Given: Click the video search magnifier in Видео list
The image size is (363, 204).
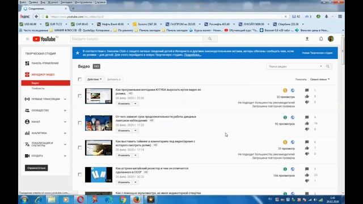Looking at the screenshot, I should point(328,66).
